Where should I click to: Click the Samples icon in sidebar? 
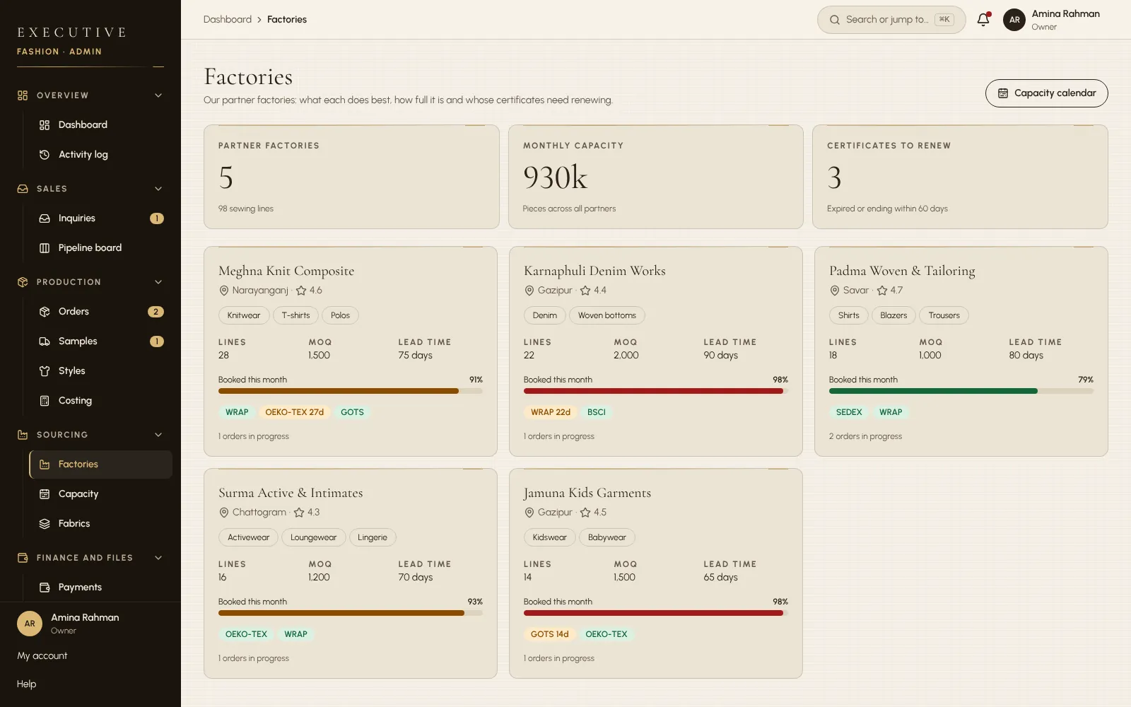coord(45,341)
